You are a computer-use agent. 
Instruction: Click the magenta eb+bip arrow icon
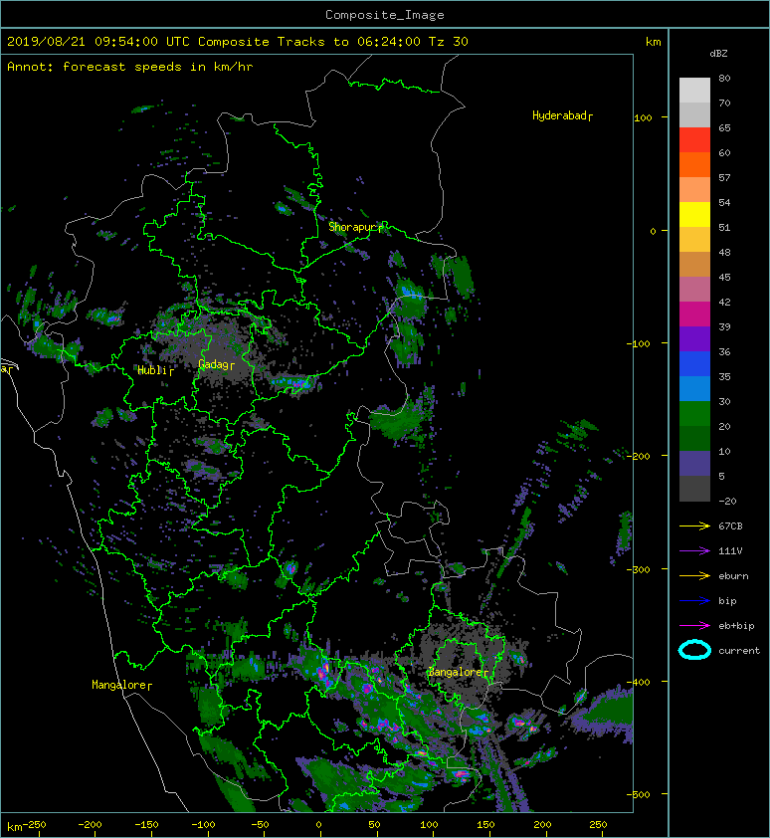tap(694, 625)
